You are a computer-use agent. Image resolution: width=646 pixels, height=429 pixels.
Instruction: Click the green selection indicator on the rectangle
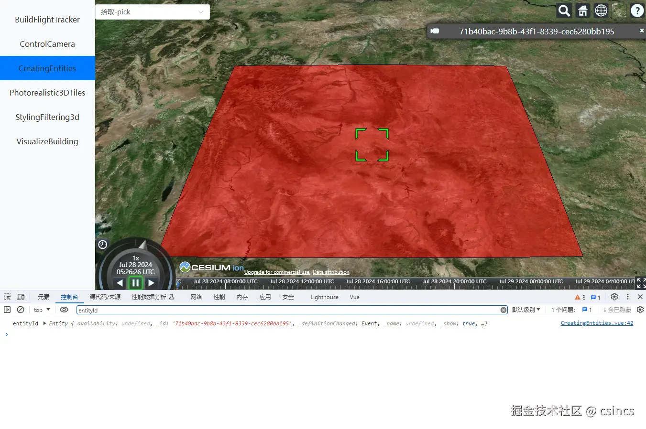[372, 145]
